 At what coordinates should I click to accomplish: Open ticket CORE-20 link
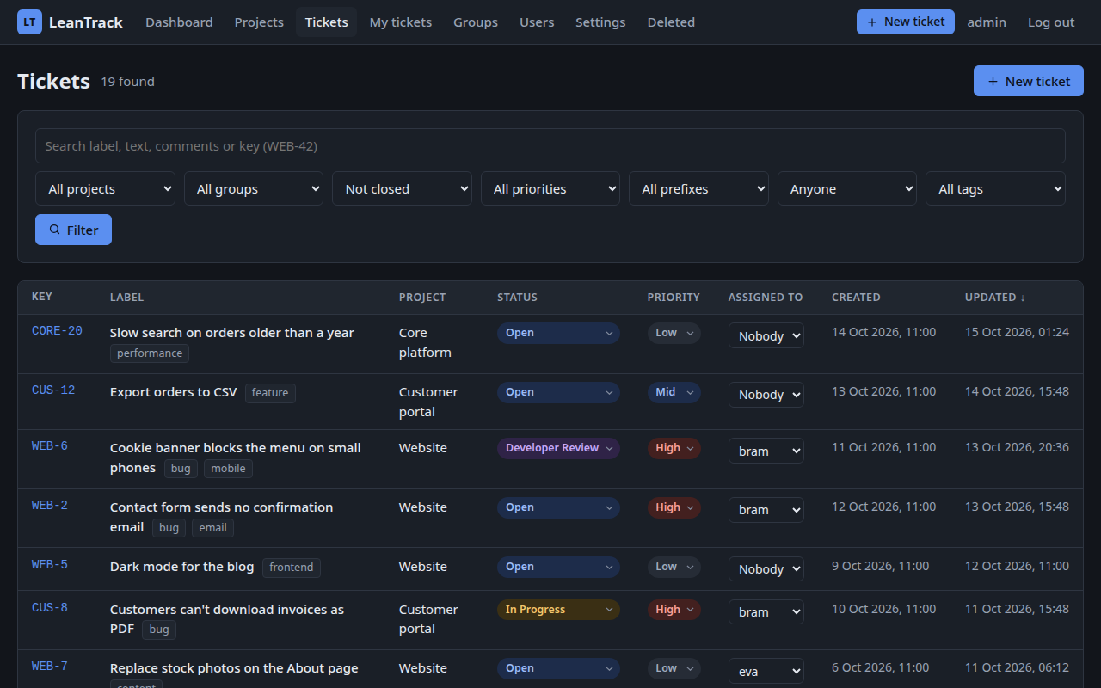[x=57, y=331]
